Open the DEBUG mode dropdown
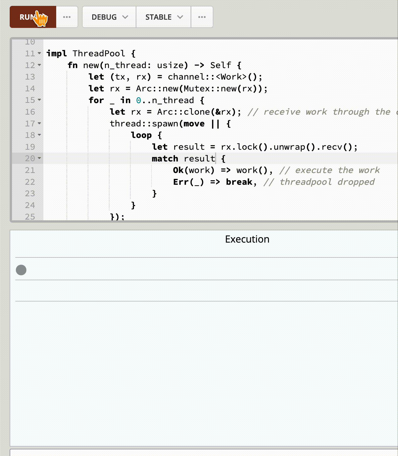 109,17
